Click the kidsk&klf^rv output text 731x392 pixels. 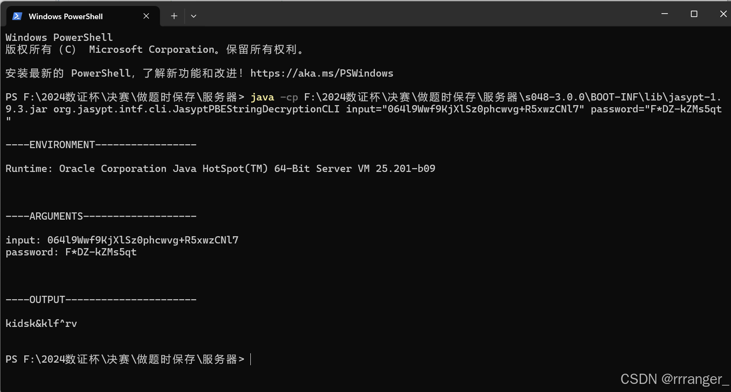pos(41,323)
